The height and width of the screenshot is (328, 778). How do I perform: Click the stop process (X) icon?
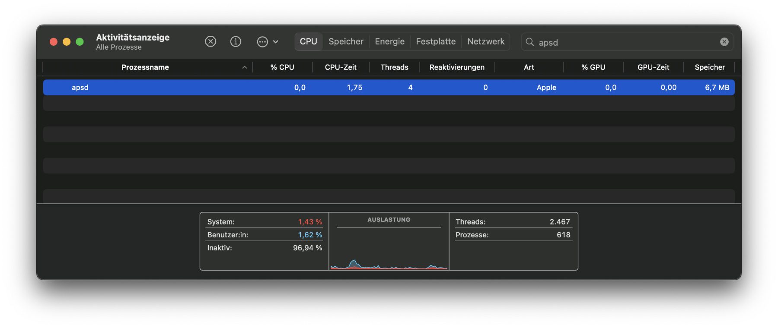point(210,41)
